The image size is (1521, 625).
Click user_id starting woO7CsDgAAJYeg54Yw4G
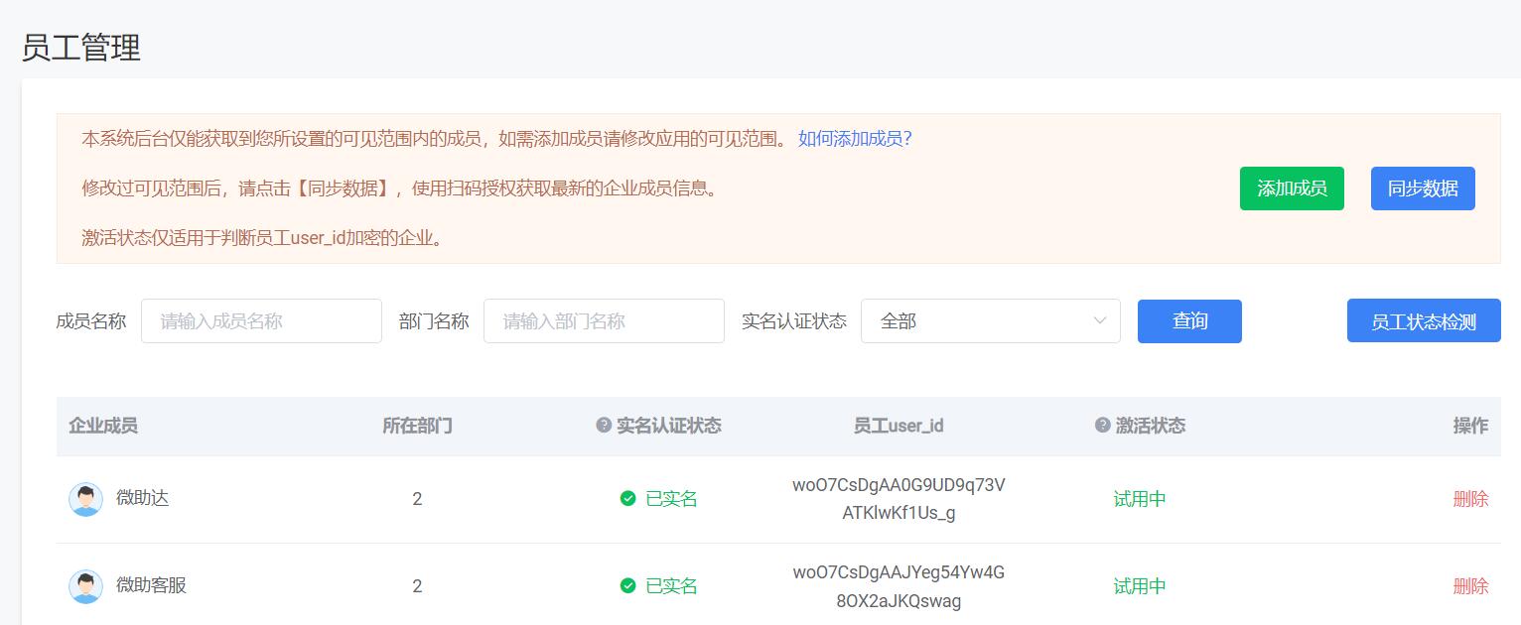tap(899, 586)
